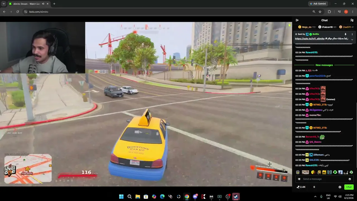
Task: Select the green frog emote at row end
Action: tap(351, 172)
